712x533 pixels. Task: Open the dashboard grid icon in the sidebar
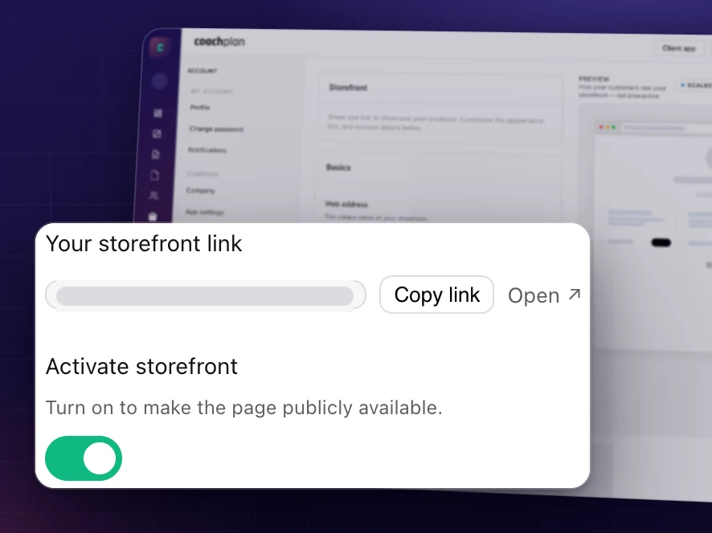pyautogui.click(x=158, y=113)
